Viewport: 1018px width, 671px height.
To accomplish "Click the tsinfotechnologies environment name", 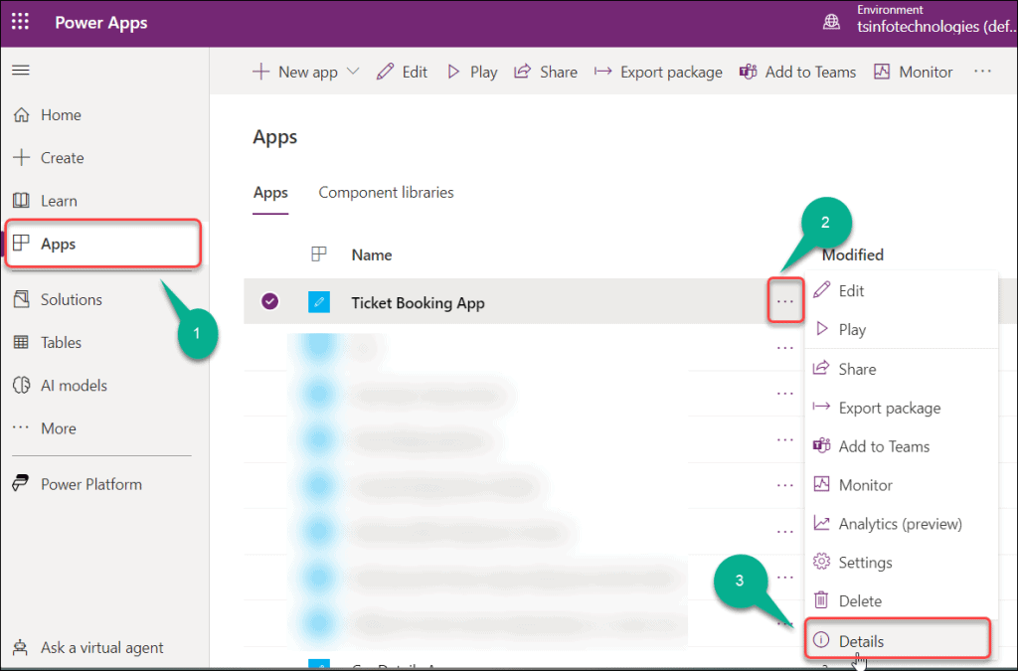I will tap(936, 27).
